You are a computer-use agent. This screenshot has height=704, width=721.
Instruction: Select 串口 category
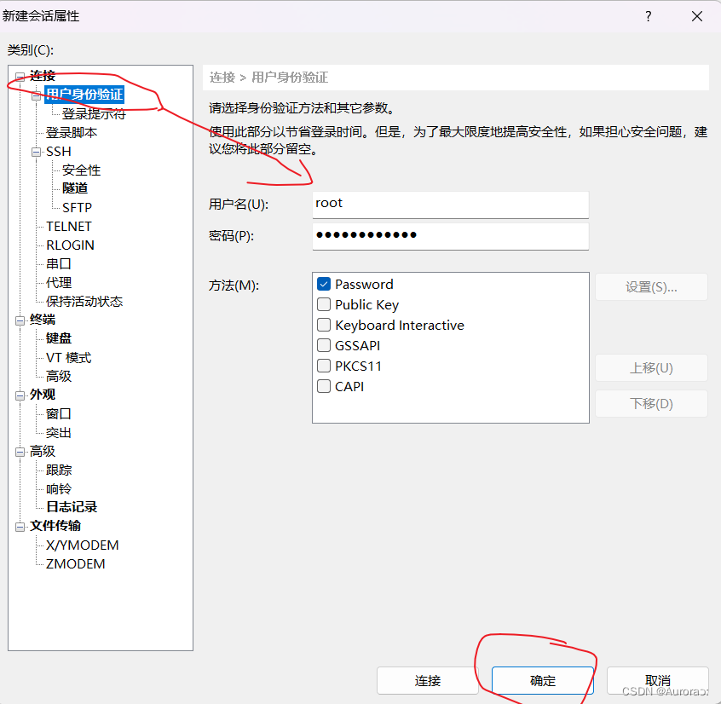coord(58,263)
